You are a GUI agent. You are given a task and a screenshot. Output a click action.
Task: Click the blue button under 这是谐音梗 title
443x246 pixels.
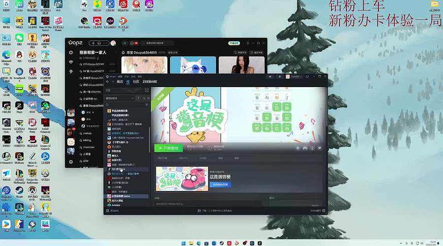tap(220, 184)
